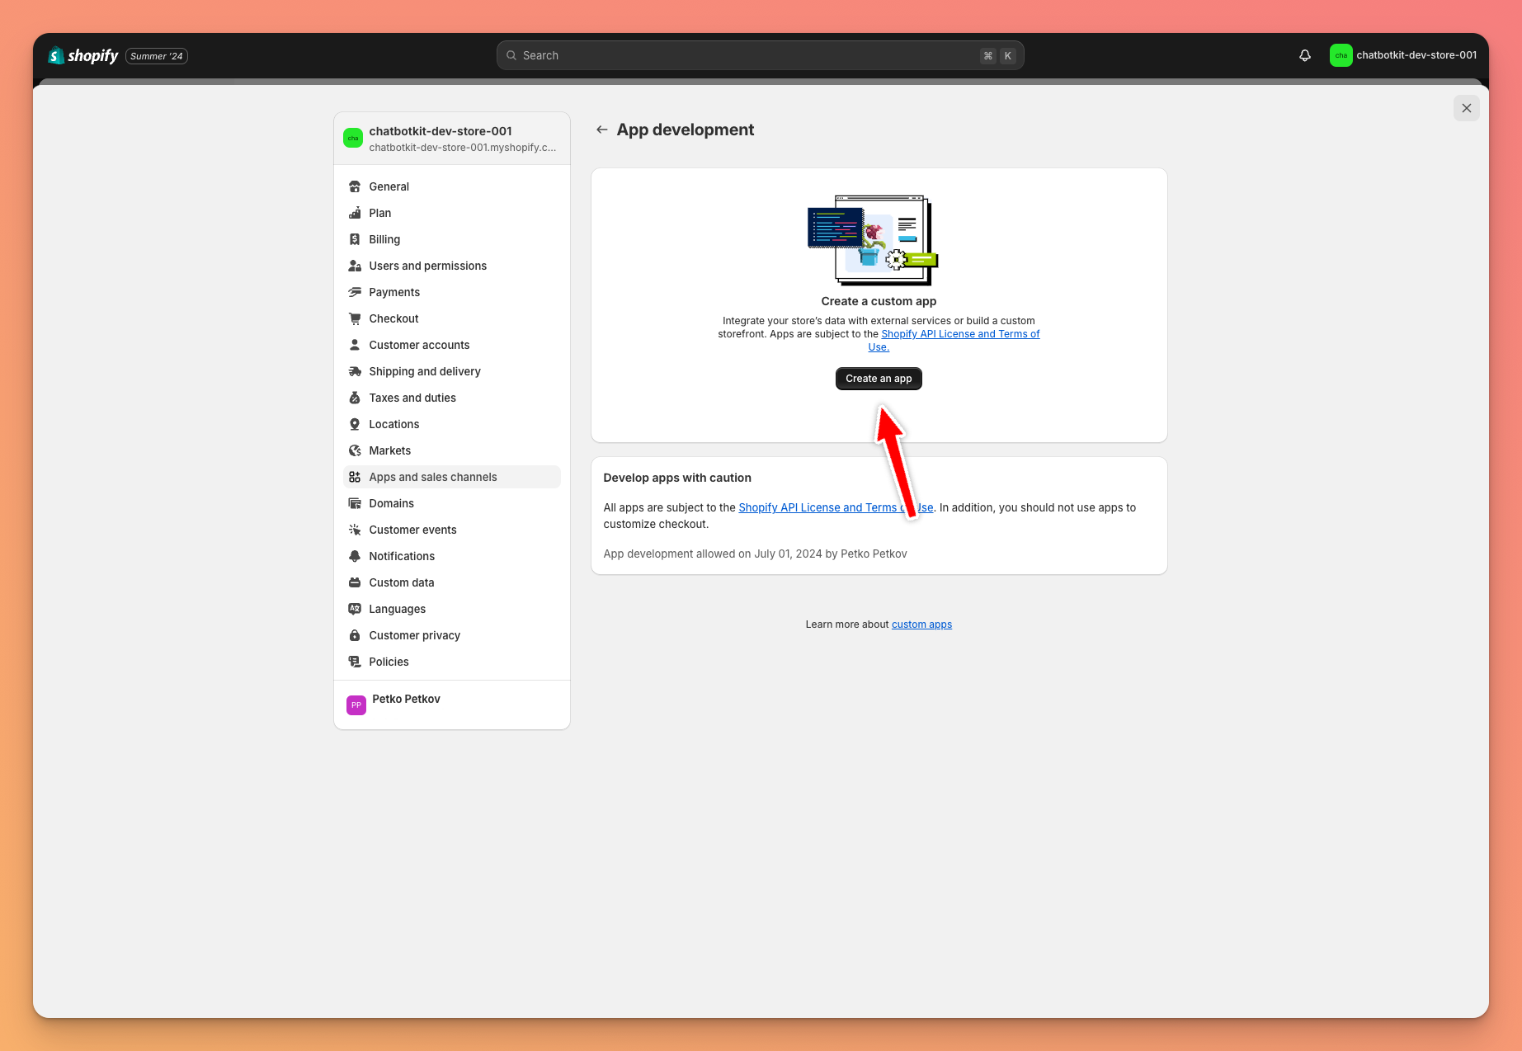Select Payments in the sidebar
This screenshot has width=1522, height=1051.
[451, 292]
